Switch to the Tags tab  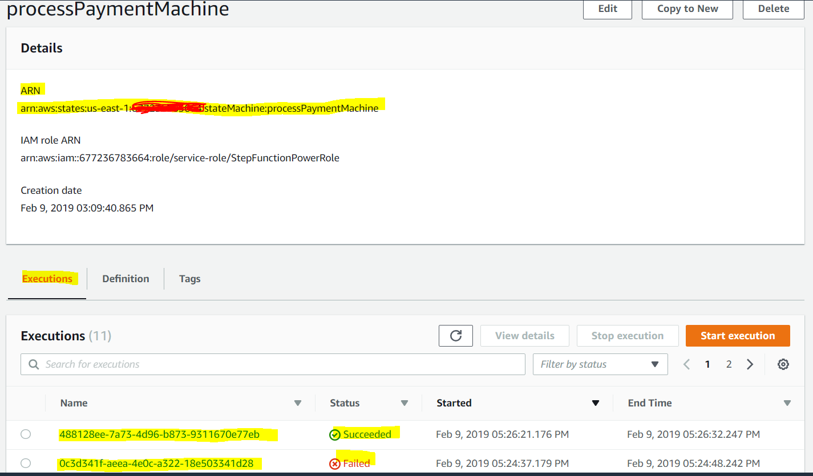click(189, 279)
